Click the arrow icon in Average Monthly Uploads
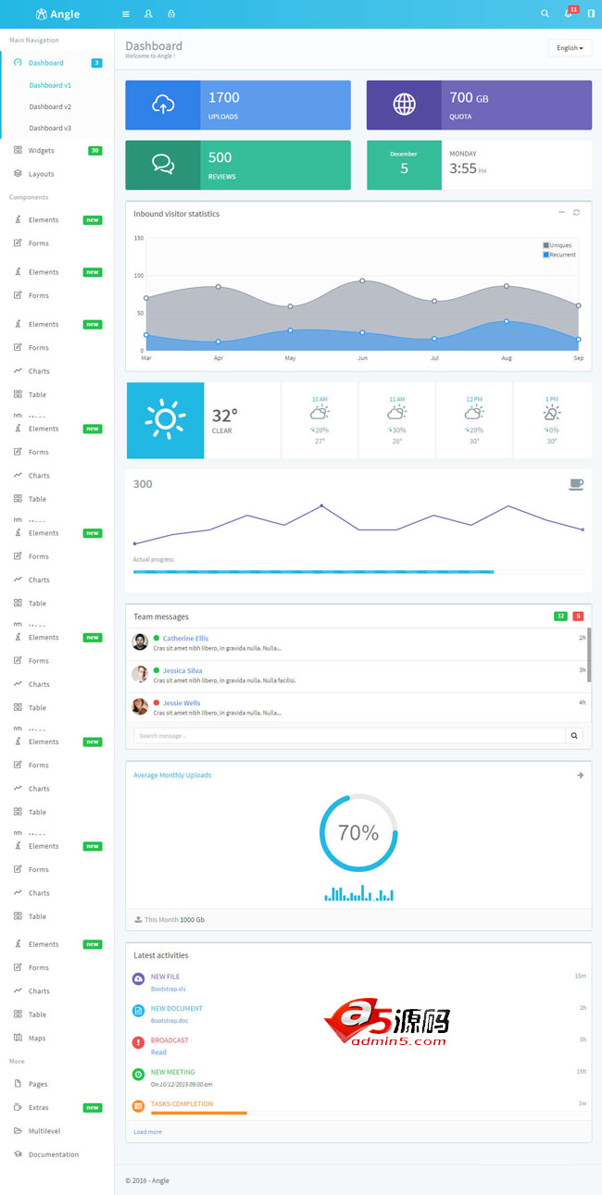Screen dimensions: 602x1195 tap(580, 776)
